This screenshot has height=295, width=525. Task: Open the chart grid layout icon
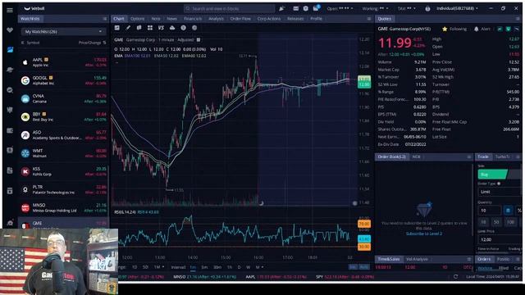[150, 28]
